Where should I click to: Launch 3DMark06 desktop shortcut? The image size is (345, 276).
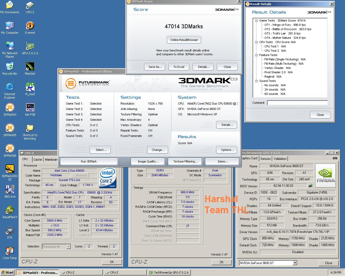point(10,151)
